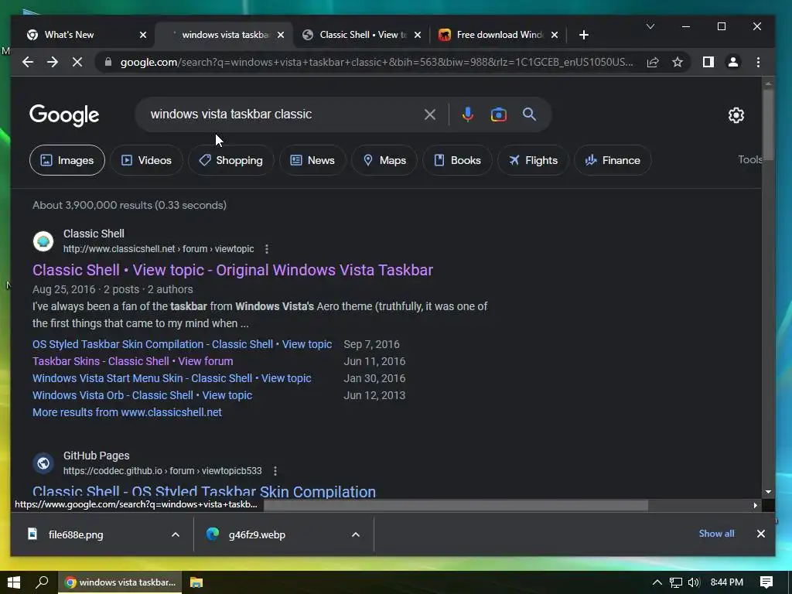Open GitHub Pages Classic Shell Compilation result
792x594 pixels.
tap(204, 491)
